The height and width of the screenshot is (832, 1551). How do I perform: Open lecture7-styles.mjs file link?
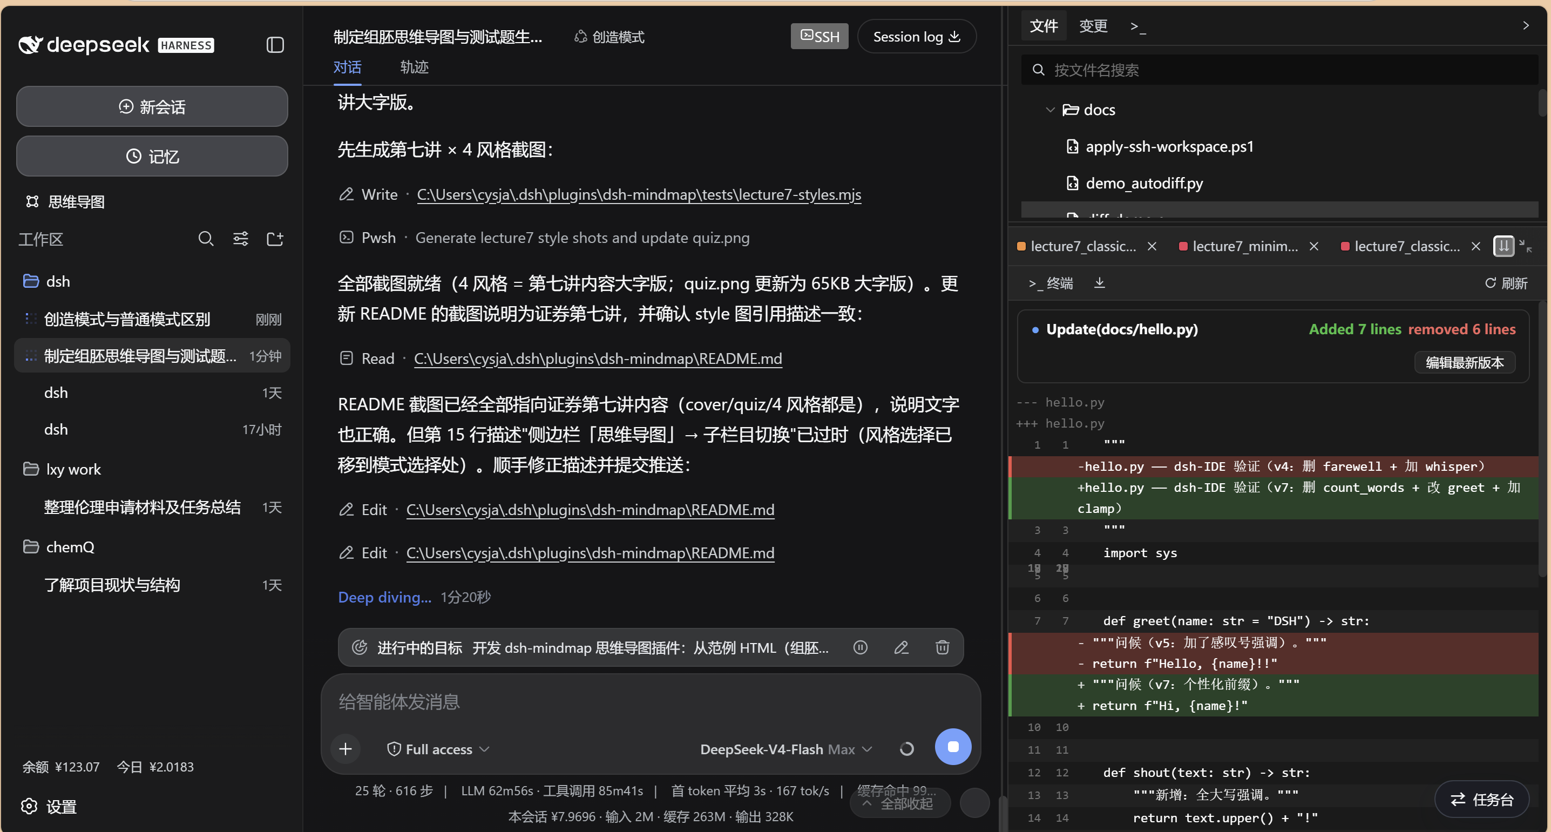pos(639,194)
